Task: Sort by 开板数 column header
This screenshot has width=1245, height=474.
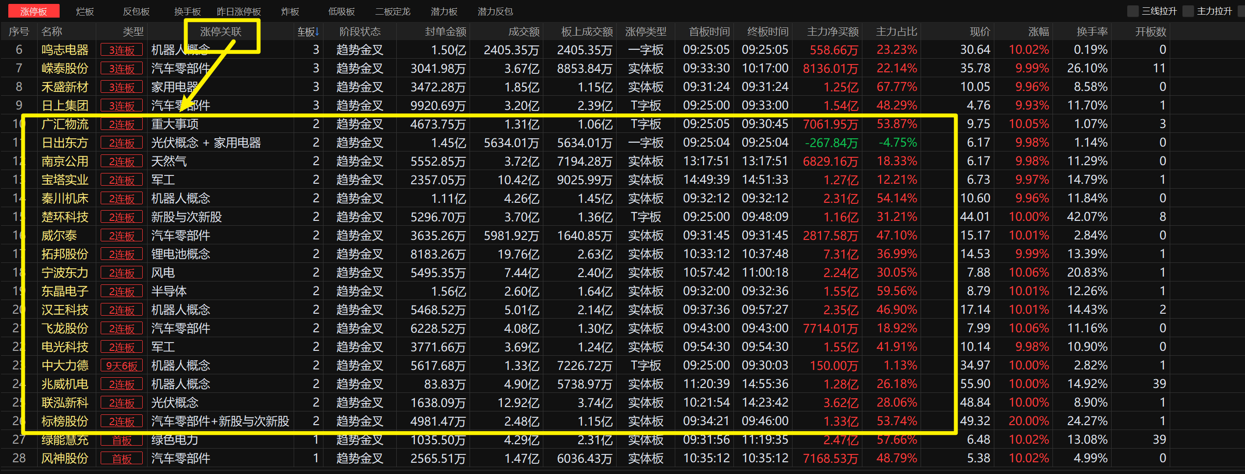Action: (x=1151, y=32)
